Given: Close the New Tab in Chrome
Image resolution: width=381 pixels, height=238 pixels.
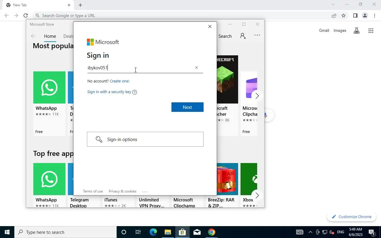Looking at the screenshot, I should (x=69, y=5).
